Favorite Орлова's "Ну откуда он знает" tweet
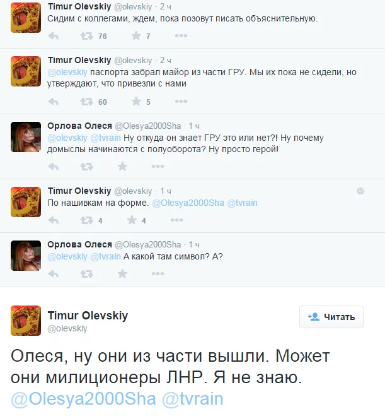This screenshot has height=416, width=385. pyautogui.click(x=122, y=167)
